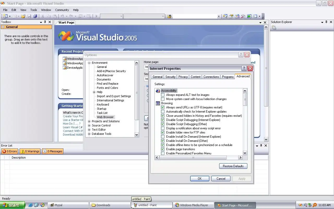Uncheck Always send URLs as UTF-8

click(x=163, y=107)
